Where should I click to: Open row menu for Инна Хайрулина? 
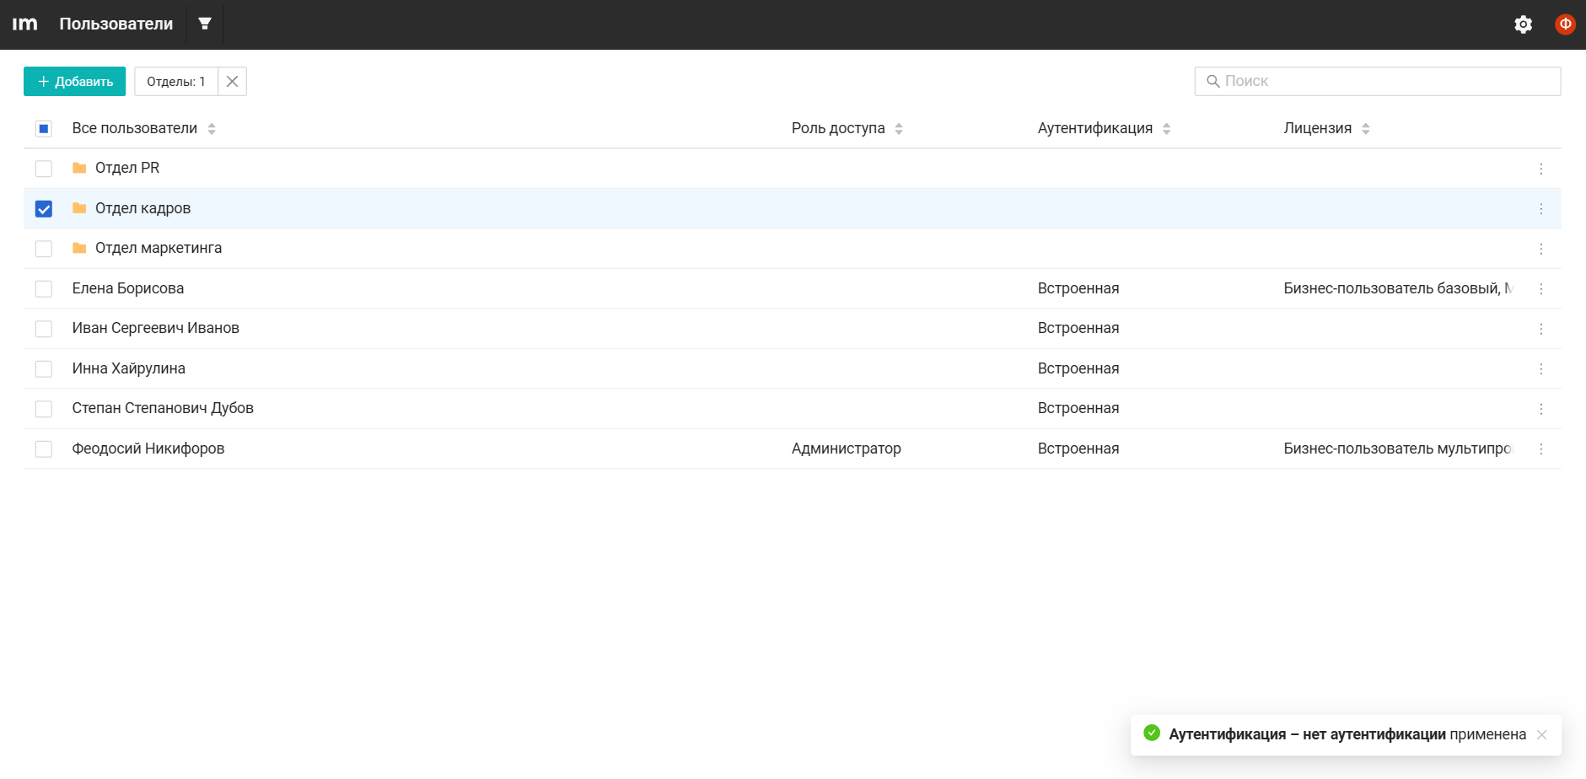1541,368
